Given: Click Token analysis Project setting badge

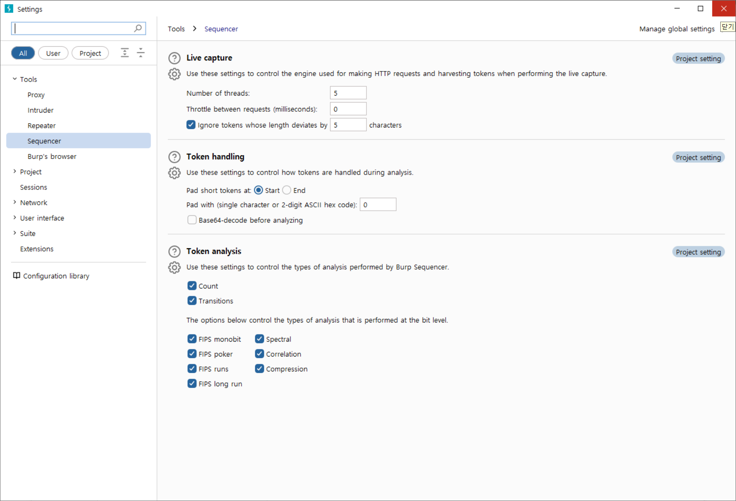Looking at the screenshot, I should tap(698, 252).
